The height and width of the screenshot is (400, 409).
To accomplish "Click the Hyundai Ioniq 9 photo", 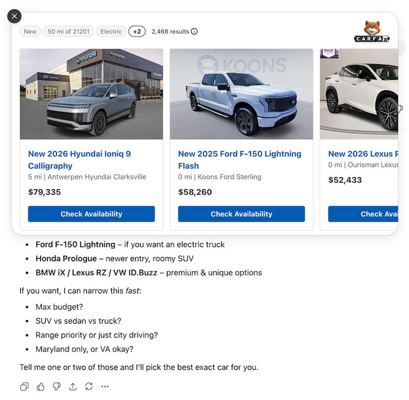I will [92, 94].
